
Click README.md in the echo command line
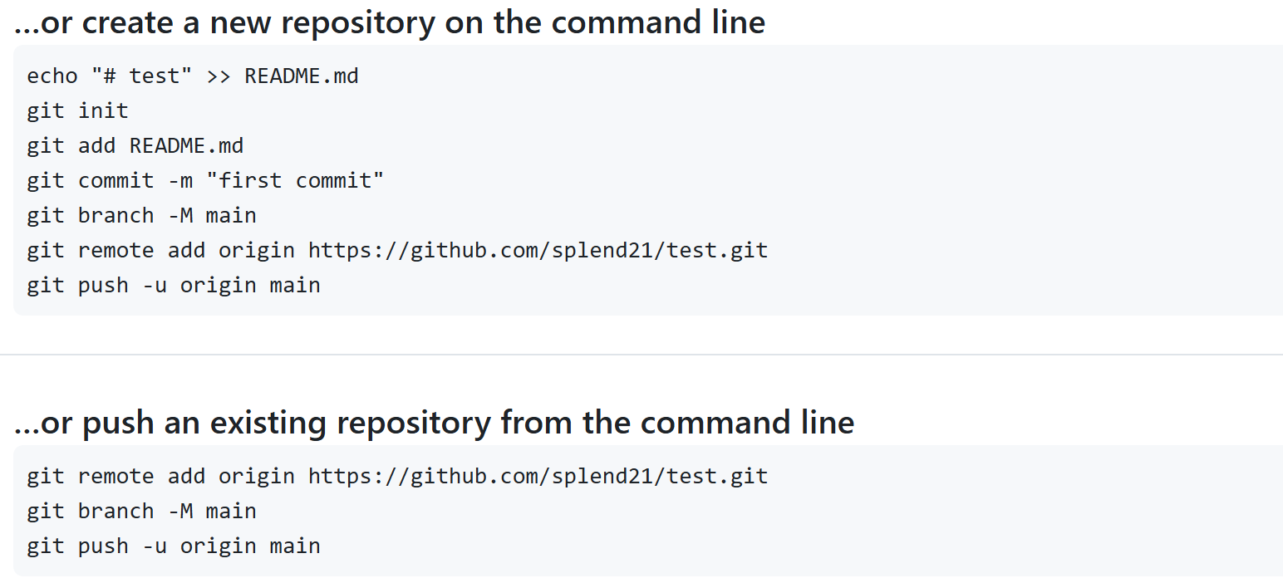(x=302, y=76)
